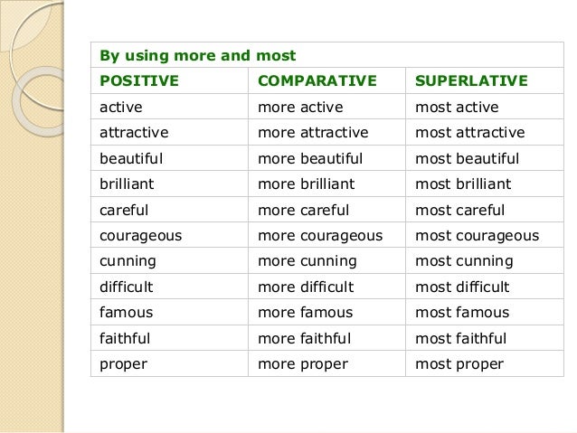577x433 pixels.
Task: Select the 'most famous' cell
Action: [x=462, y=313]
